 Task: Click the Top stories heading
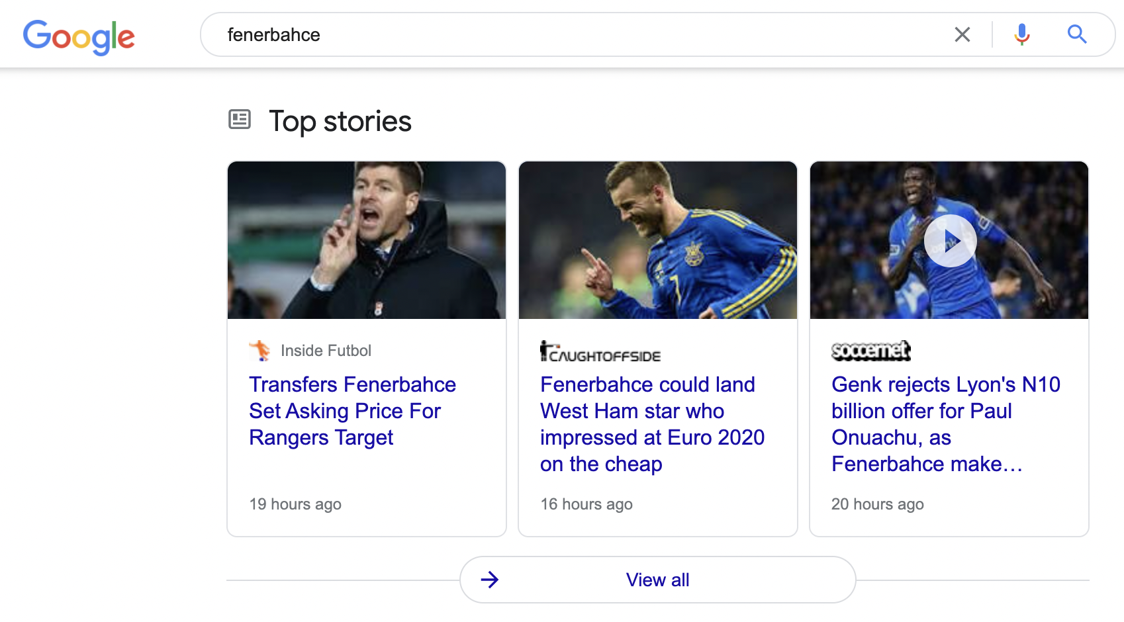[x=340, y=121]
